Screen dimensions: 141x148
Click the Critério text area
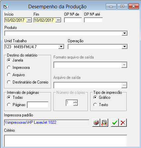66,141
